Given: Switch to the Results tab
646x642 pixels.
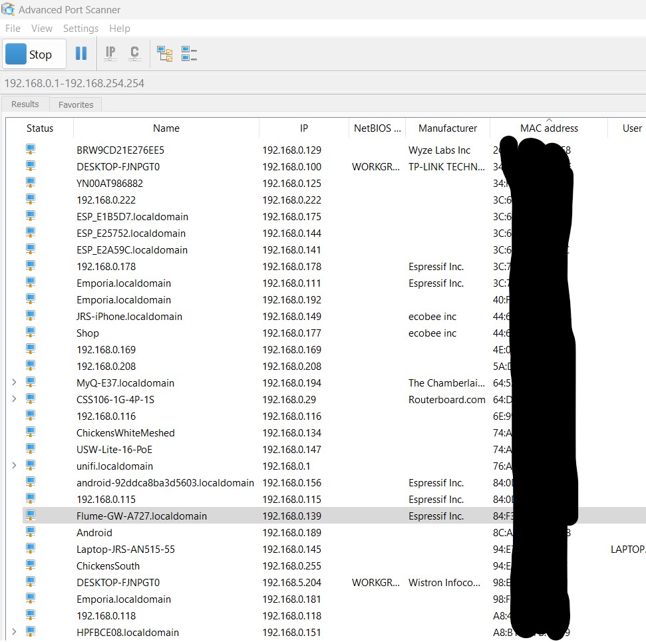Looking at the screenshot, I should 25,104.
